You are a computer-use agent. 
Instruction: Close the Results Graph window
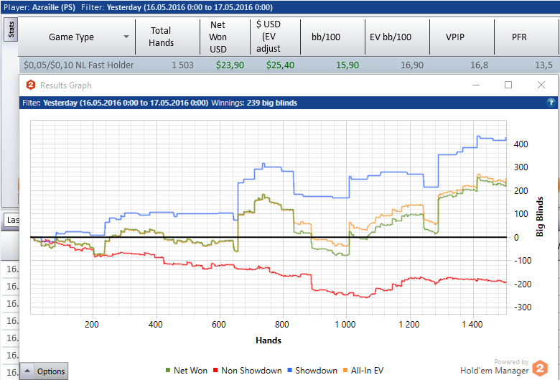pyautogui.click(x=541, y=85)
